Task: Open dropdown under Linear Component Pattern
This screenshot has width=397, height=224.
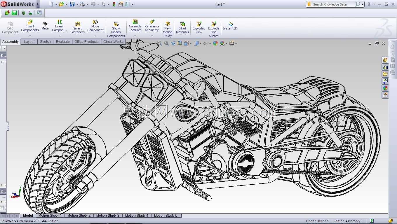Action: 59,36
